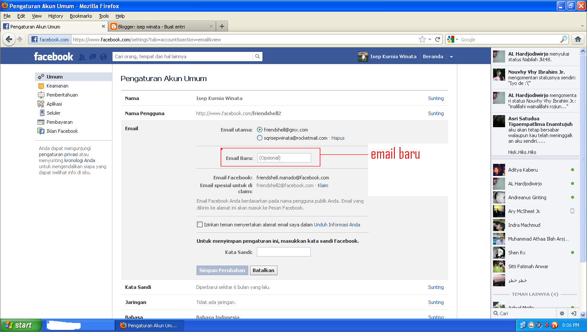Bookmark this page with the star icon
This screenshot has width=587, height=332.
422,39
